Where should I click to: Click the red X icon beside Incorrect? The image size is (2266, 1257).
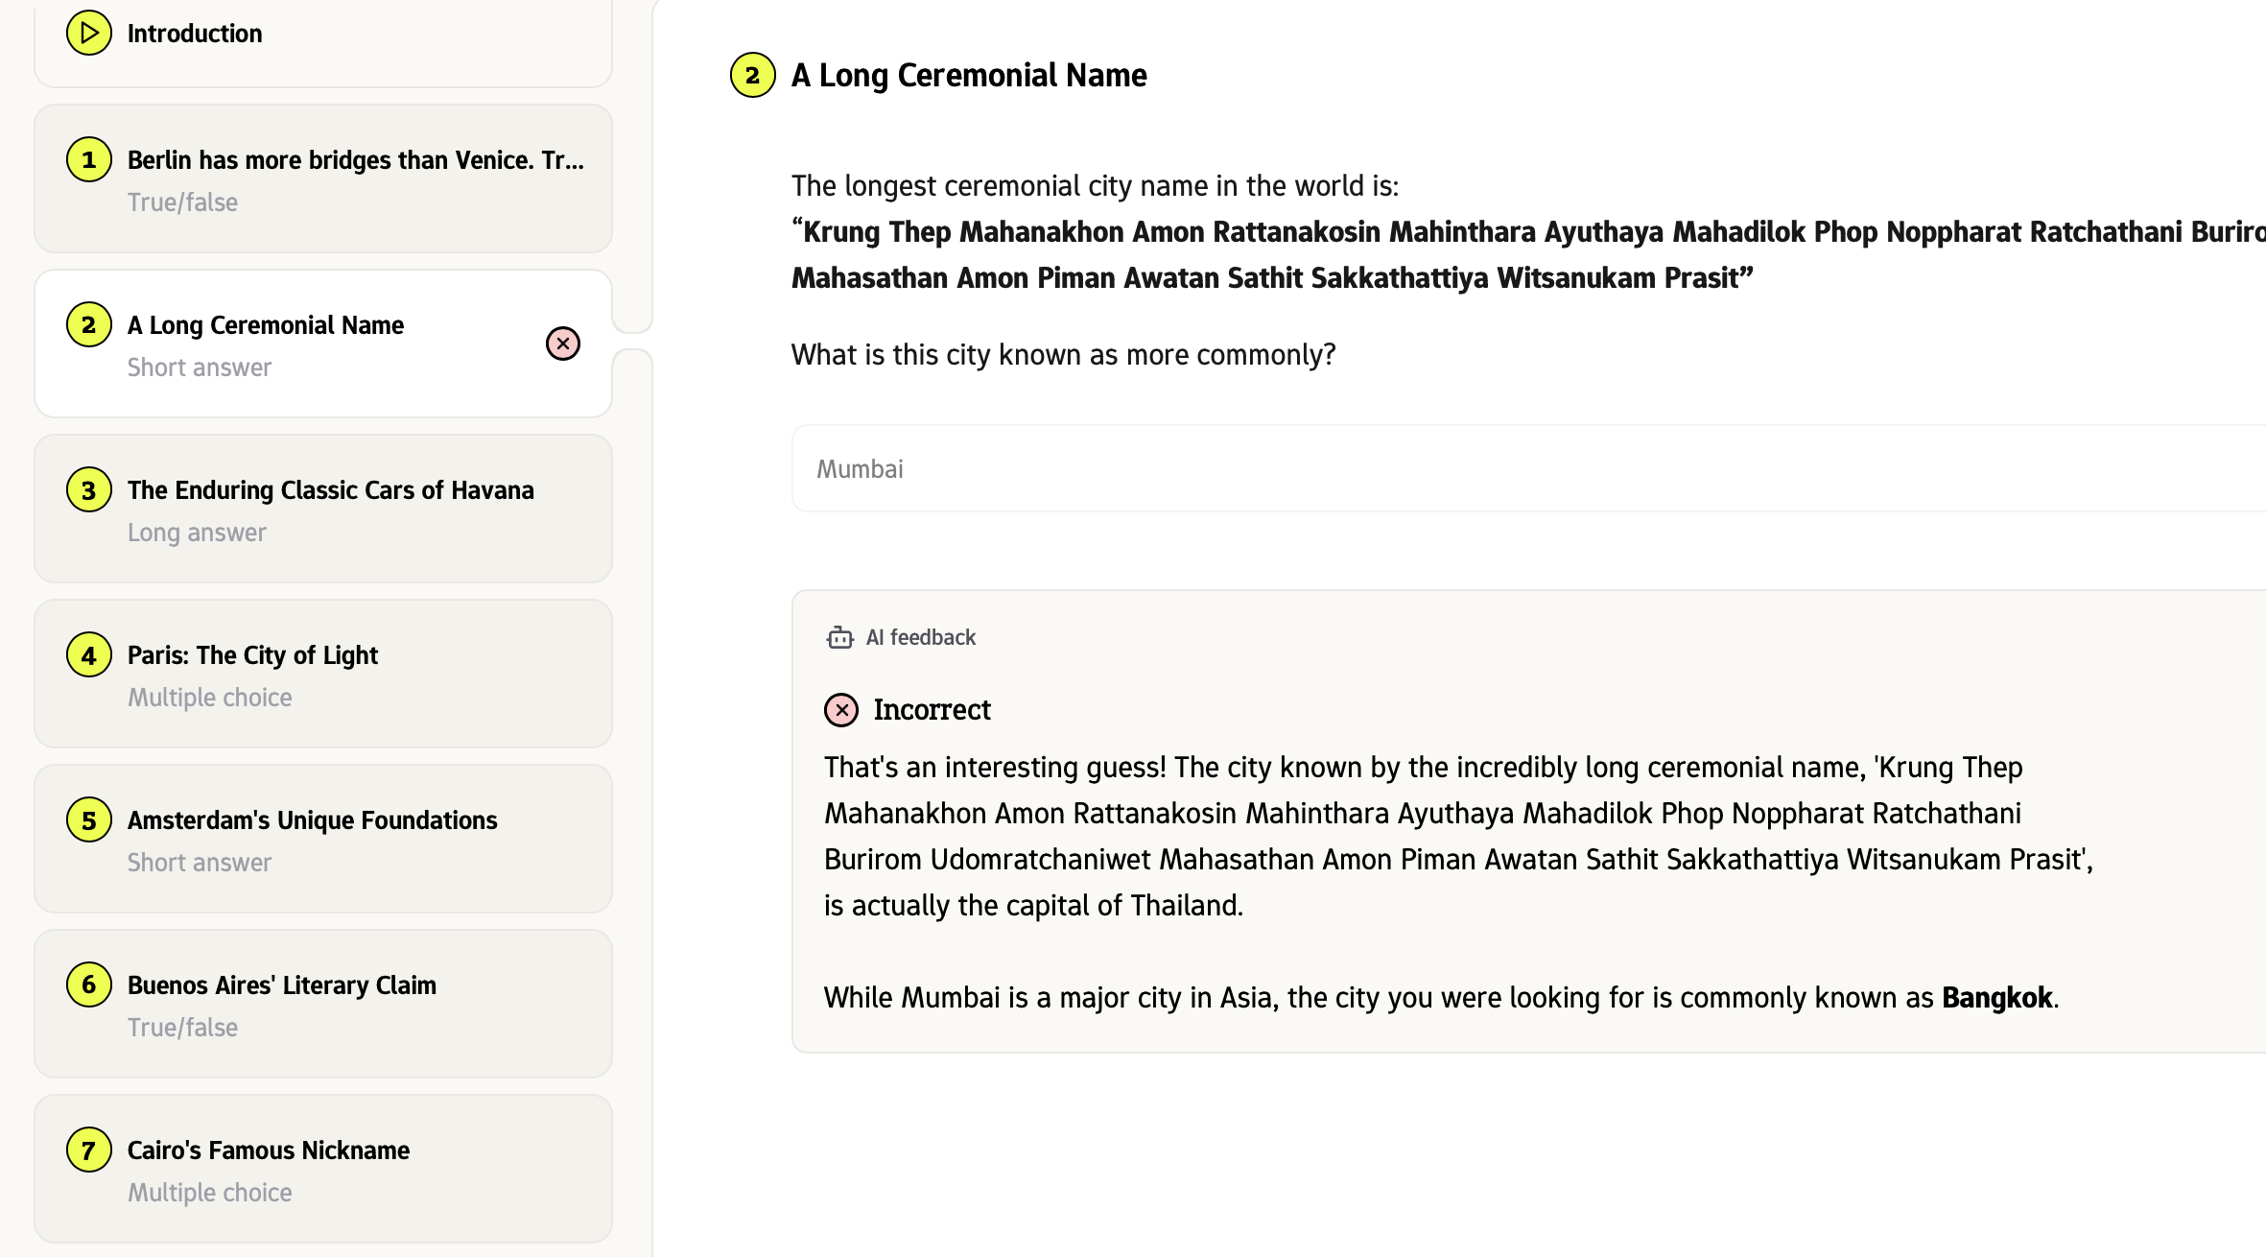pos(841,710)
